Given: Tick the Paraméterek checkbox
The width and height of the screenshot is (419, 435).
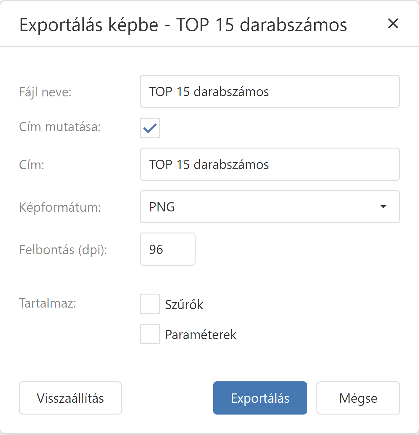Looking at the screenshot, I should pos(150,334).
